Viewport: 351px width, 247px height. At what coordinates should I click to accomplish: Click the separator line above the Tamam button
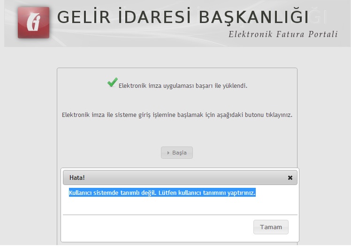(180, 215)
